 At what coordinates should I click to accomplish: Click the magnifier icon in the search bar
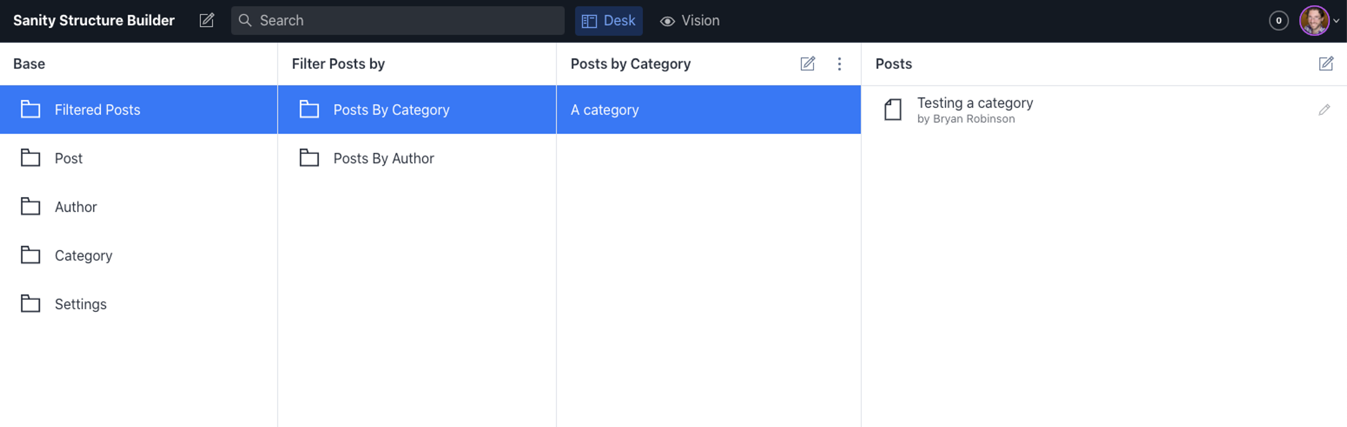(245, 20)
